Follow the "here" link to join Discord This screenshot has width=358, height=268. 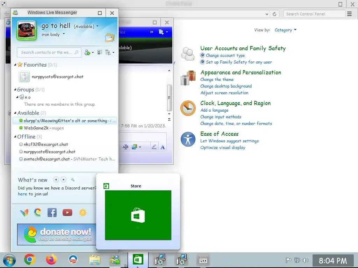click(x=22, y=194)
